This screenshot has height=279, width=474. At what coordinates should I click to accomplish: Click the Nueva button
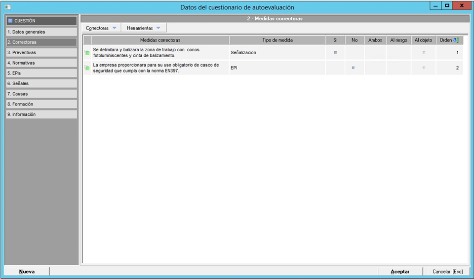pyautogui.click(x=27, y=272)
